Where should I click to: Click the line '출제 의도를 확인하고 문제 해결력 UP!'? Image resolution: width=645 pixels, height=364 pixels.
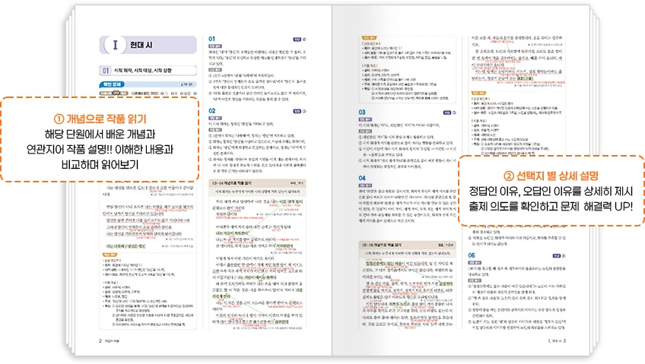[x=551, y=206]
